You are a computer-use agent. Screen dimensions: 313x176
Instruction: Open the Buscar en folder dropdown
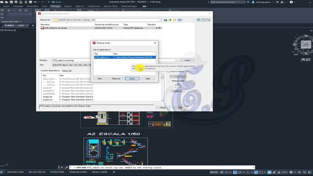pyautogui.click(x=160, y=20)
